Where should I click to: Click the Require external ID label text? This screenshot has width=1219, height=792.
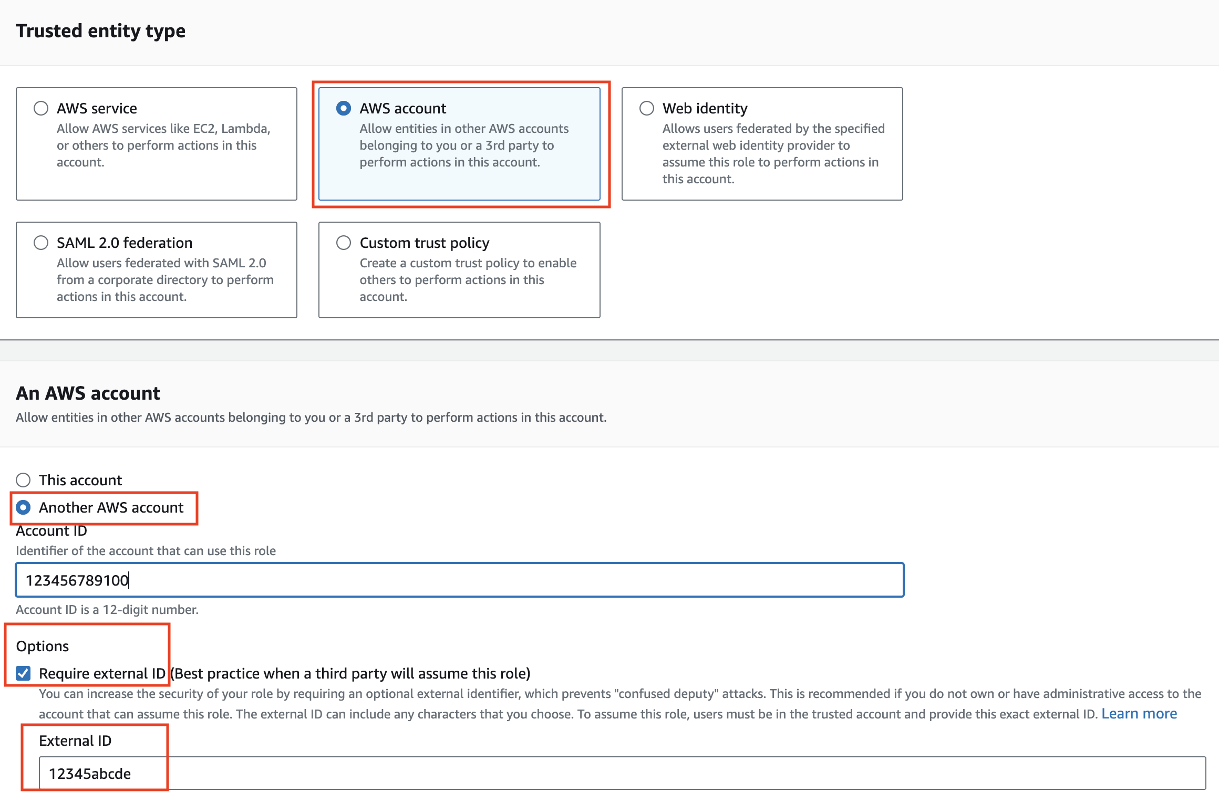[x=102, y=673]
